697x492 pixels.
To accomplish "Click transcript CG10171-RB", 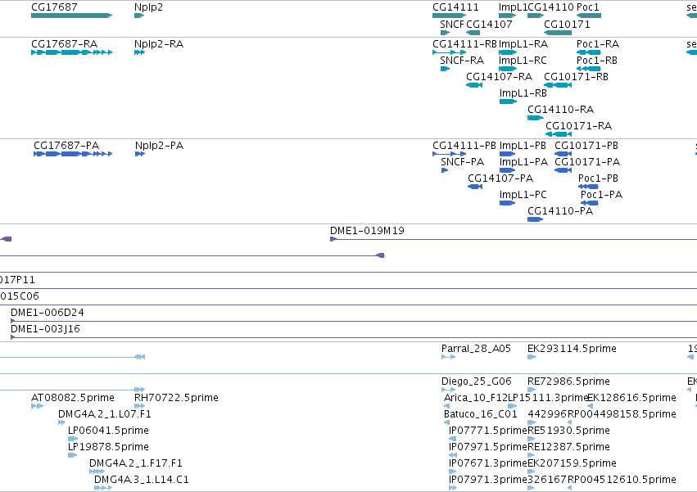I will (558, 85).
